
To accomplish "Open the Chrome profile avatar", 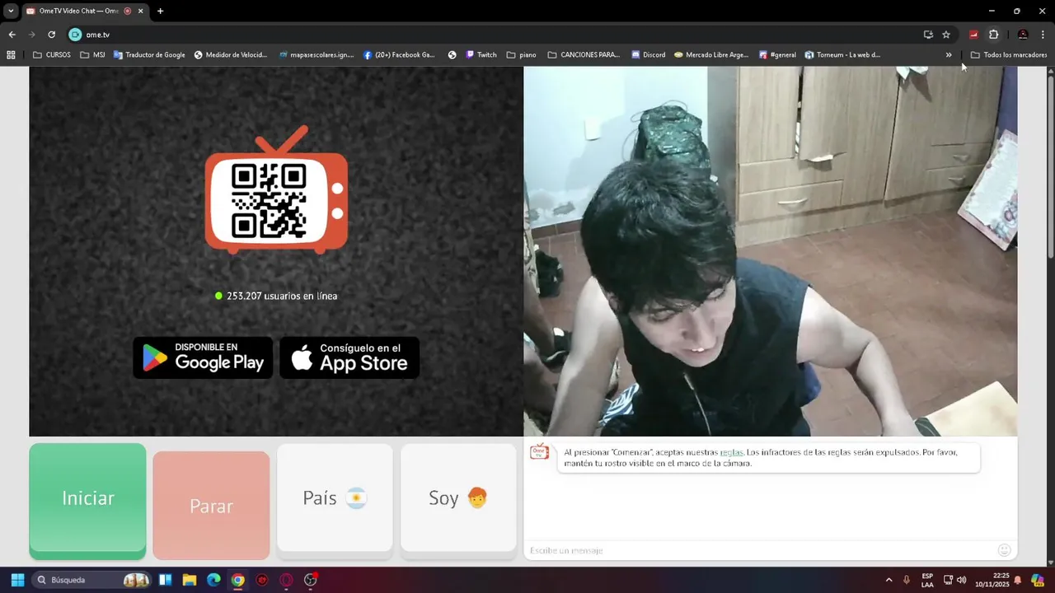I will (1023, 35).
